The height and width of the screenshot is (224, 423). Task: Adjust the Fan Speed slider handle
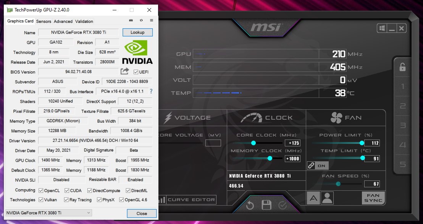click(338, 184)
